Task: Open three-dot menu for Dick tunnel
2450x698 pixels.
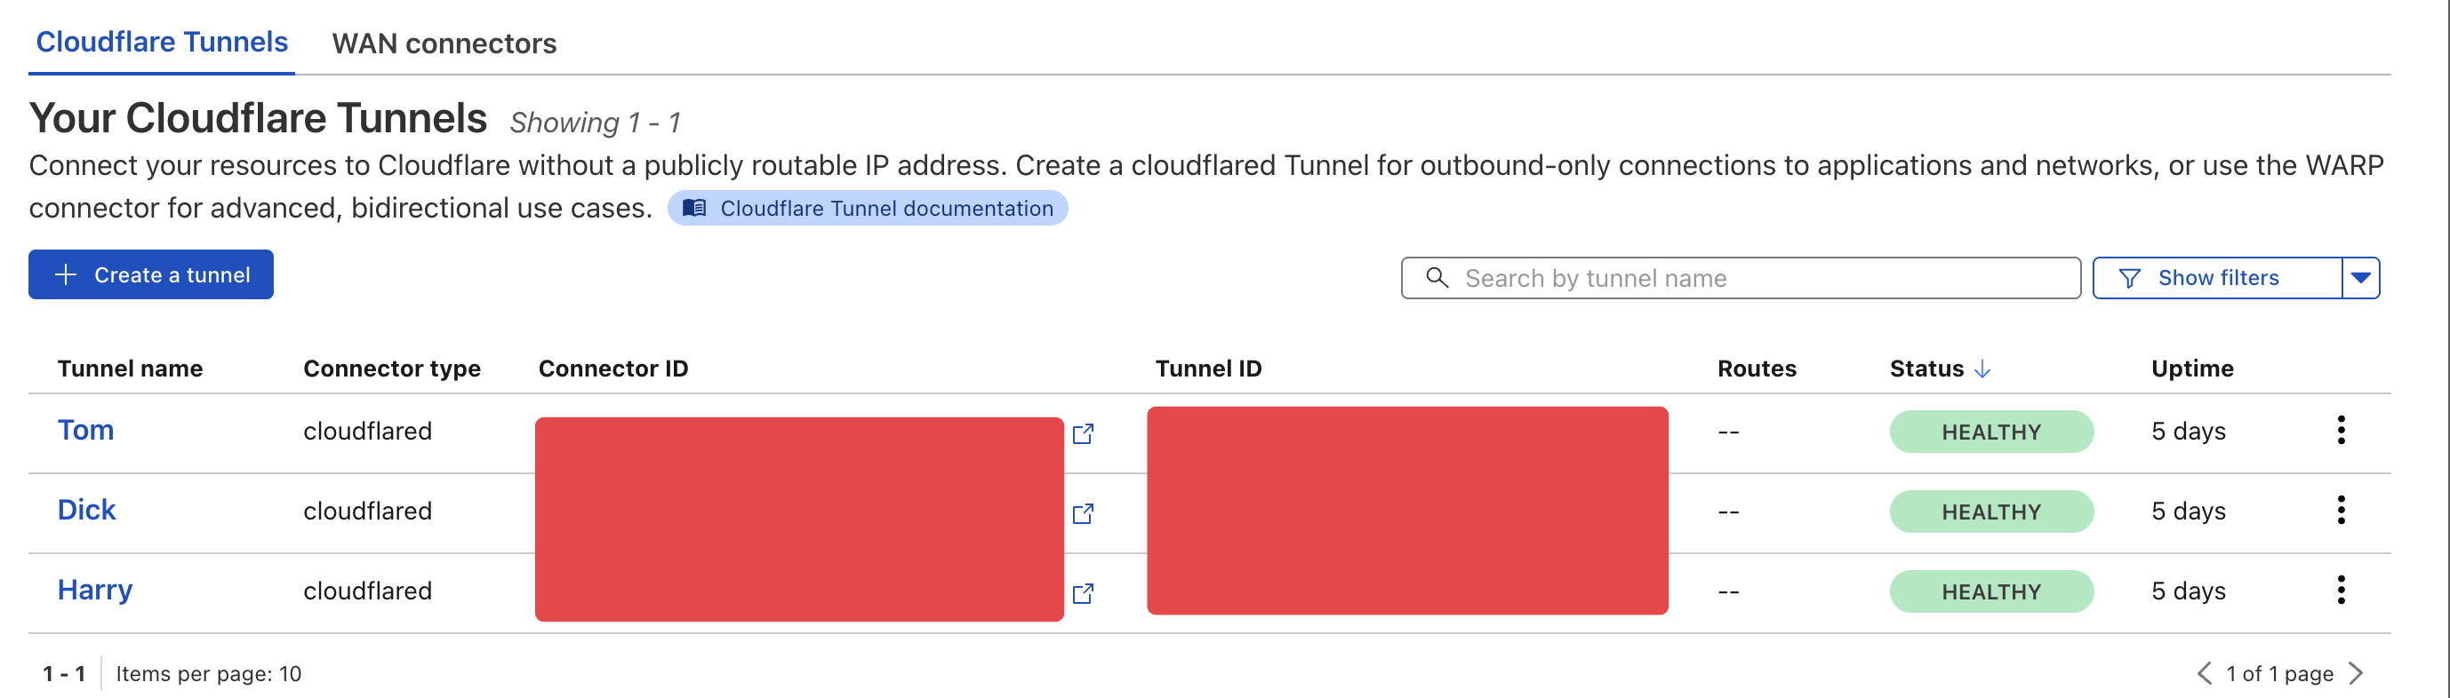Action: [x=2341, y=510]
